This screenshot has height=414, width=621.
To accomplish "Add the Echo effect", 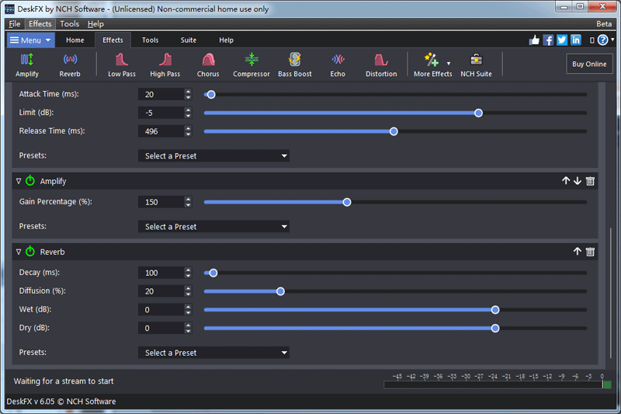I will tap(338, 65).
